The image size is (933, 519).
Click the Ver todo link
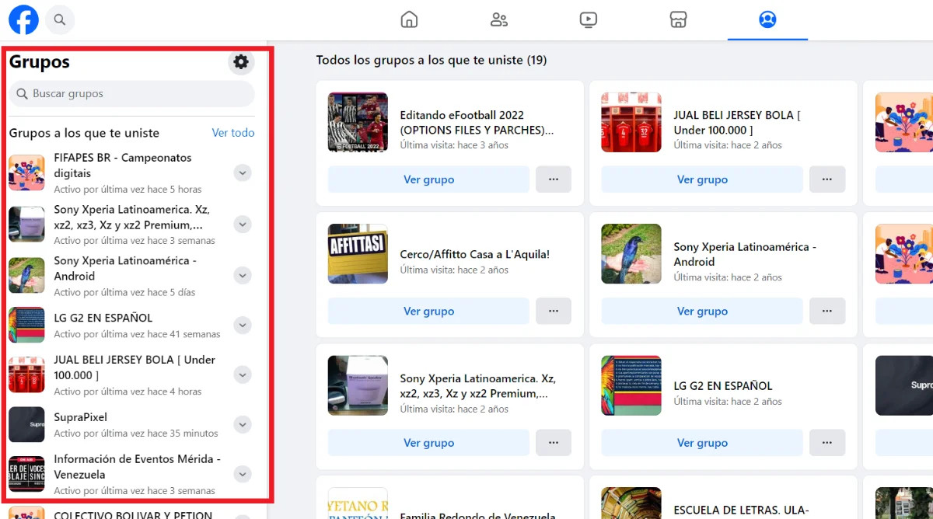tap(232, 133)
